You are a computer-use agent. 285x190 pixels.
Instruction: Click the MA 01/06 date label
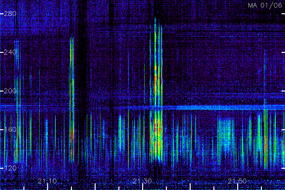click(265, 5)
